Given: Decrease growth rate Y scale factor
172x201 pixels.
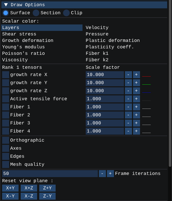Looking at the screenshot, I should coord(128,83).
